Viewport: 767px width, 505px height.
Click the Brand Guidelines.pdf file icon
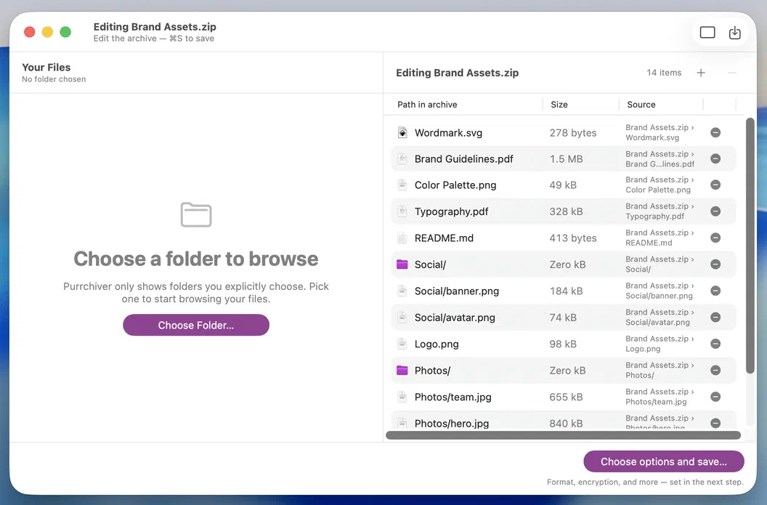click(402, 158)
